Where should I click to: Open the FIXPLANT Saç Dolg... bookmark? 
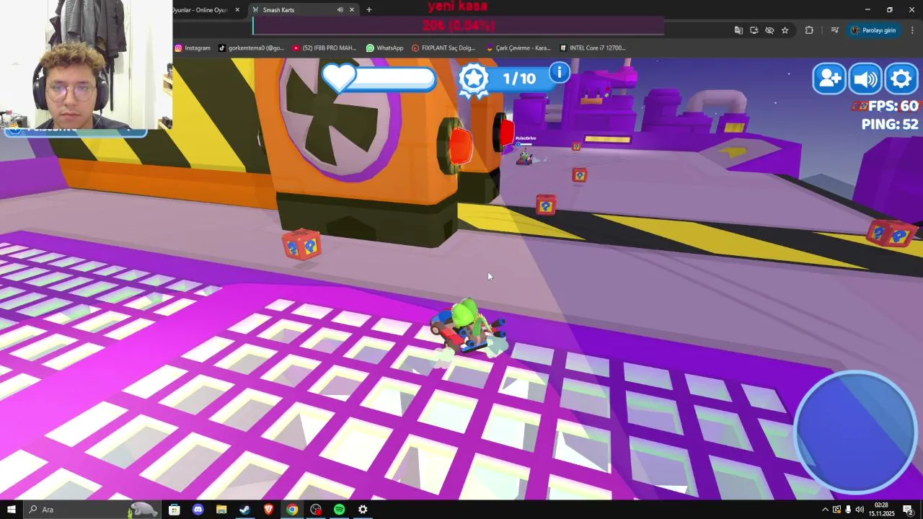point(443,48)
